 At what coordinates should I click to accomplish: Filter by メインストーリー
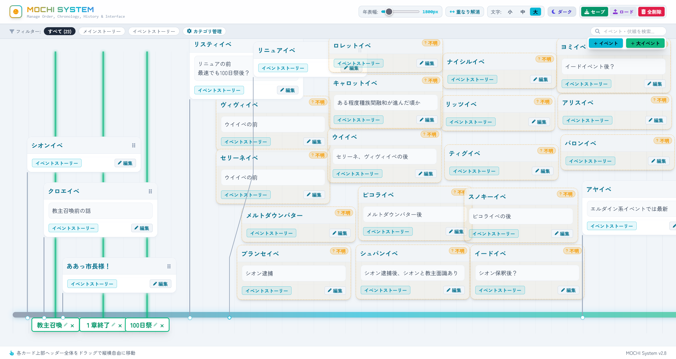point(102,31)
